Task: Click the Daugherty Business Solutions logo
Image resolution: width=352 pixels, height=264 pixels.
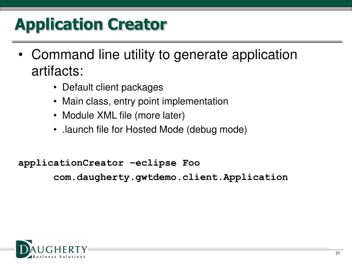Action: point(51,249)
